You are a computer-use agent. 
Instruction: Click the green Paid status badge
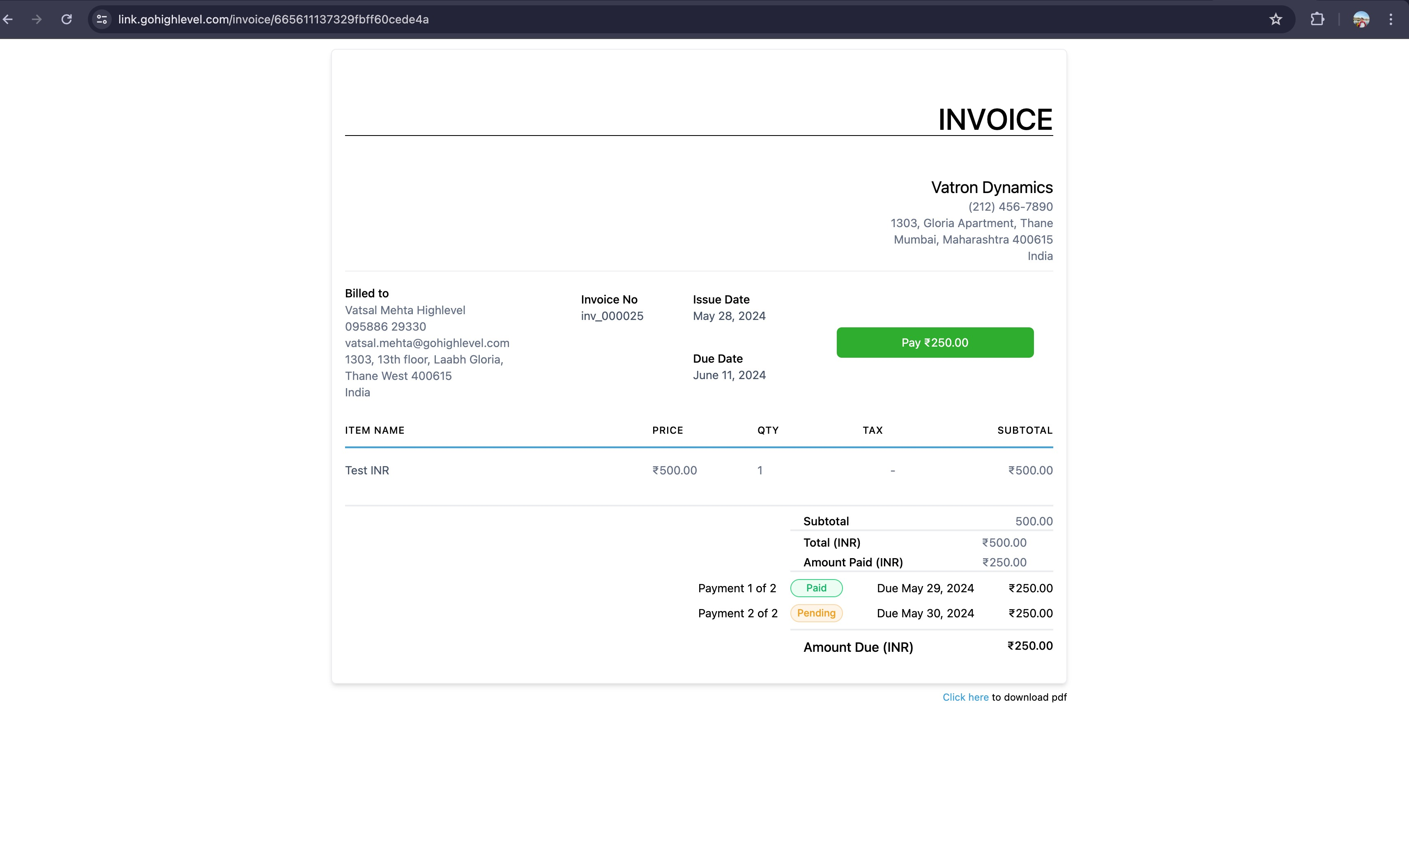(x=816, y=588)
